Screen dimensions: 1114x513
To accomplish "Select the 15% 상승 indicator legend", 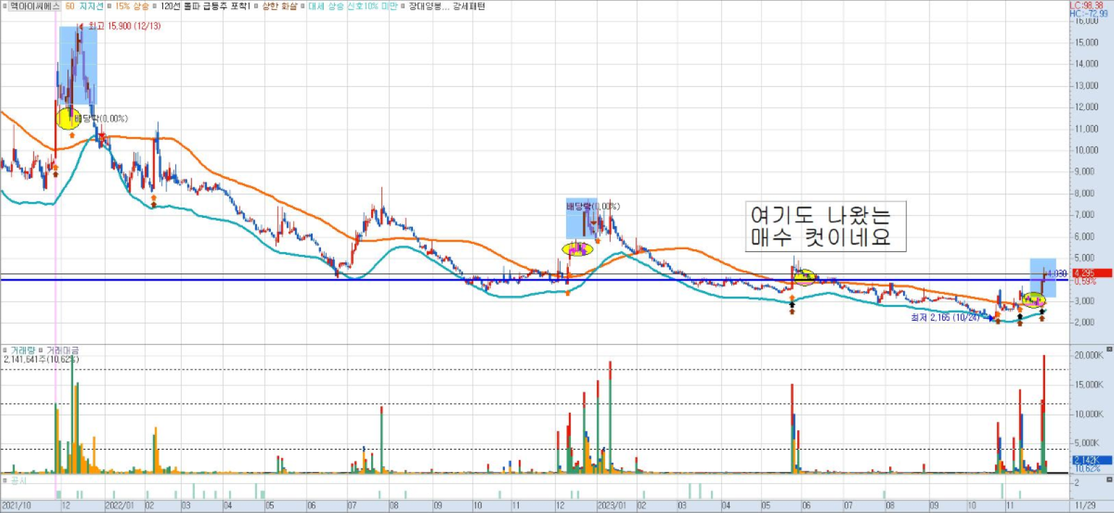I will (x=132, y=6).
